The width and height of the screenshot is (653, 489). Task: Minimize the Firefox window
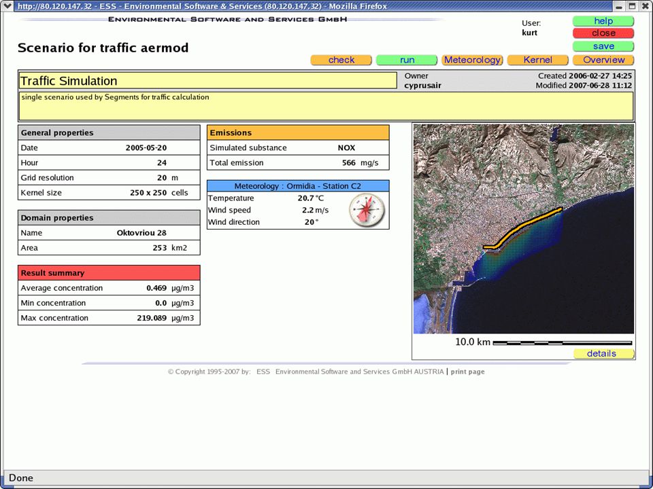point(619,6)
